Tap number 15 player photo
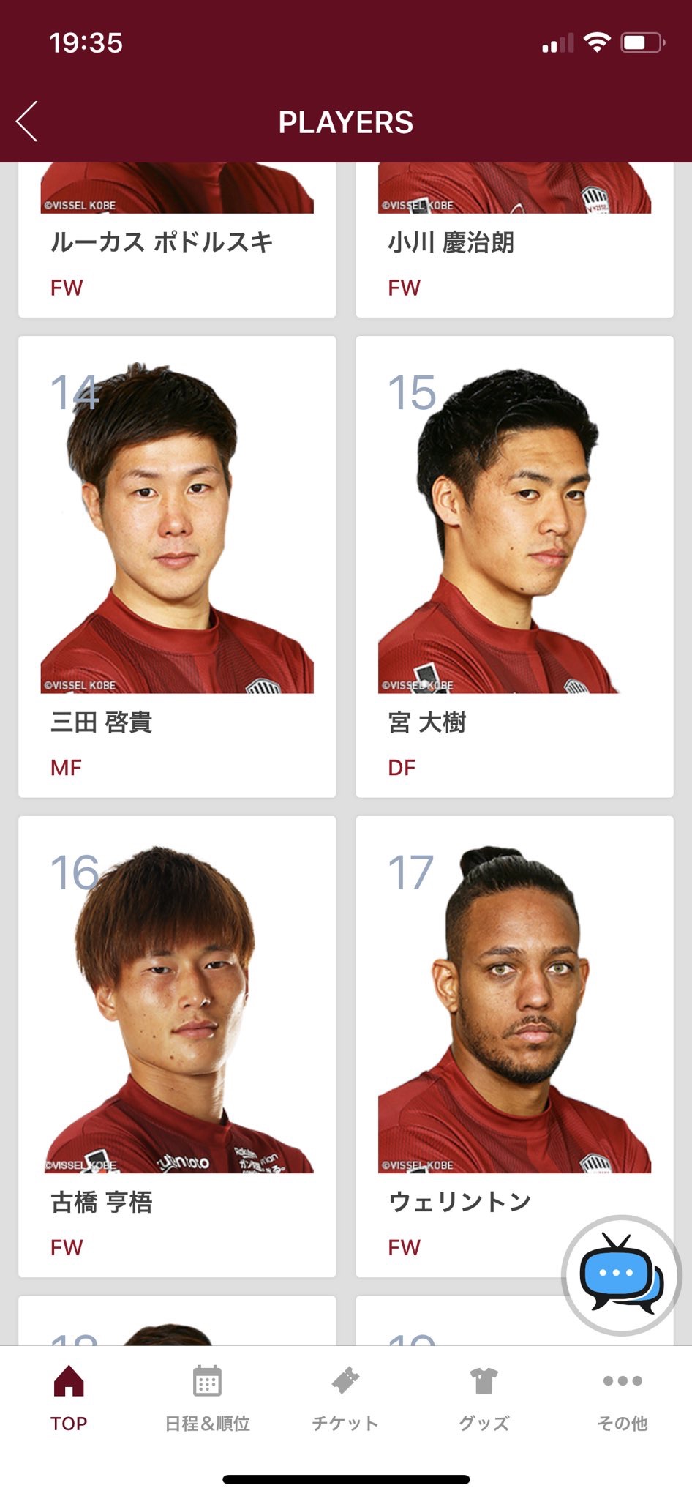 (514, 528)
